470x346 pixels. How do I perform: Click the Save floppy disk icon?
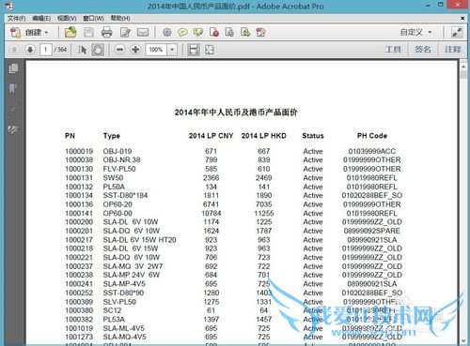coord(88,33)
